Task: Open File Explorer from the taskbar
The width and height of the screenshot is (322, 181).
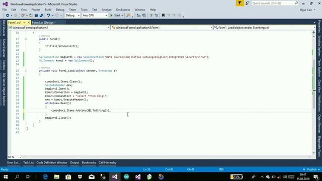Action: tap(57, 176)
